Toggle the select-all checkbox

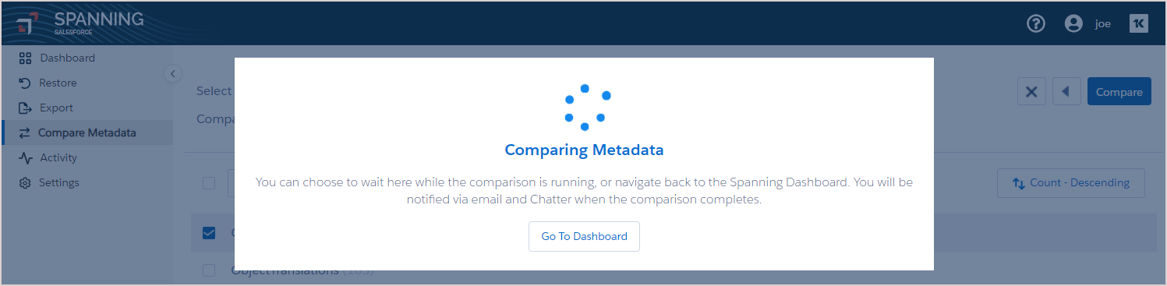209,182
